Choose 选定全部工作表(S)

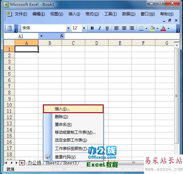click(x=73, y=140)
